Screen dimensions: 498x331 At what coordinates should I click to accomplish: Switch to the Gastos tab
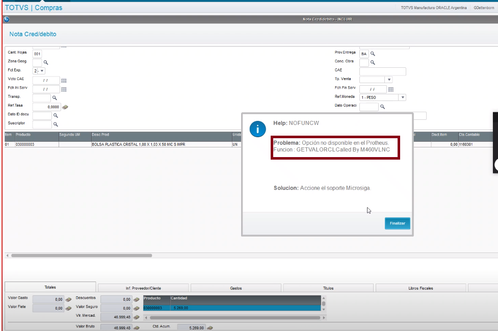236,288
